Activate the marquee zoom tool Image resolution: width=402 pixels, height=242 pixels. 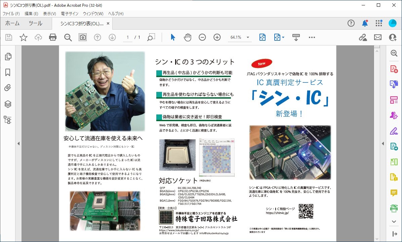coord(151,37)
